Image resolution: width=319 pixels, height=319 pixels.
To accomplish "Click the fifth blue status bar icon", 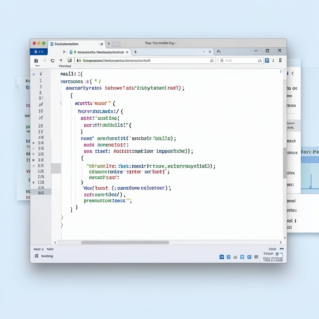I will coord(249,257).
